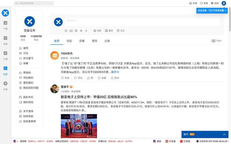Change the 皮肤 skin theme

pos(215,3)
